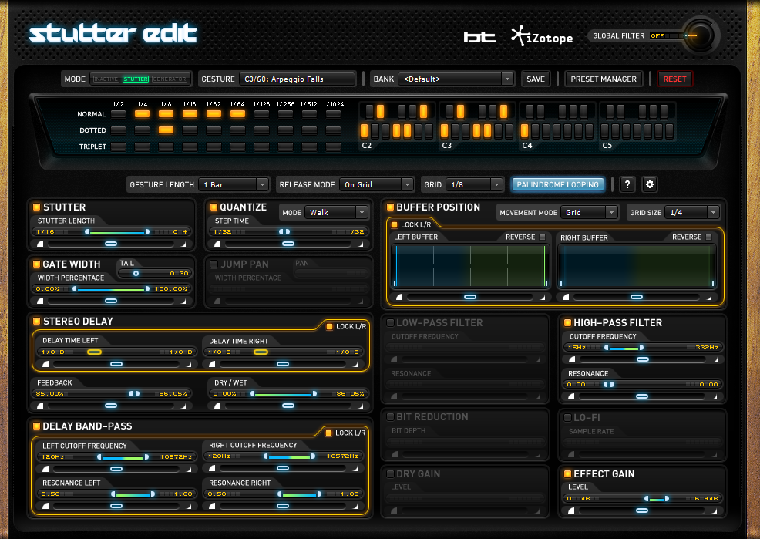The width and height of the screenshot is (760, 539).
Task: Click Stutter Length falling curve icon
Action: 183,244
